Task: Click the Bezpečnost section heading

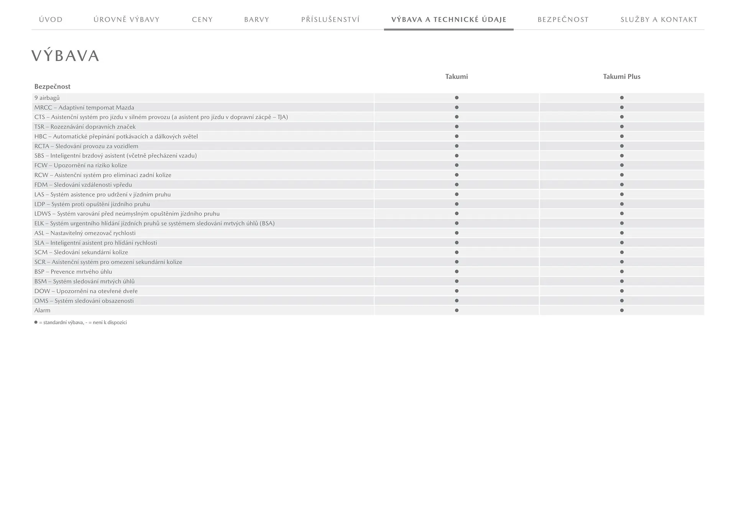Action: click(x=52, y=87)
